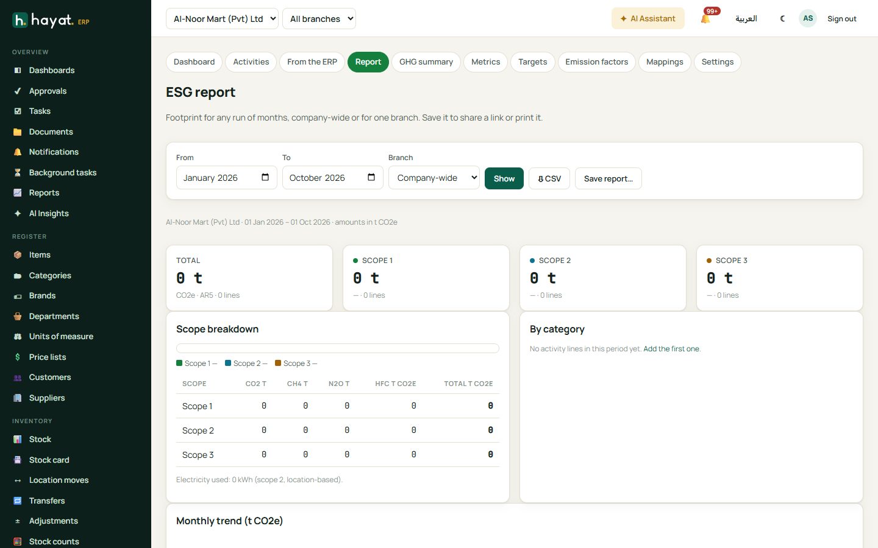
Task: Click the Stock counts icon
Action: click(x=18, y=542)
